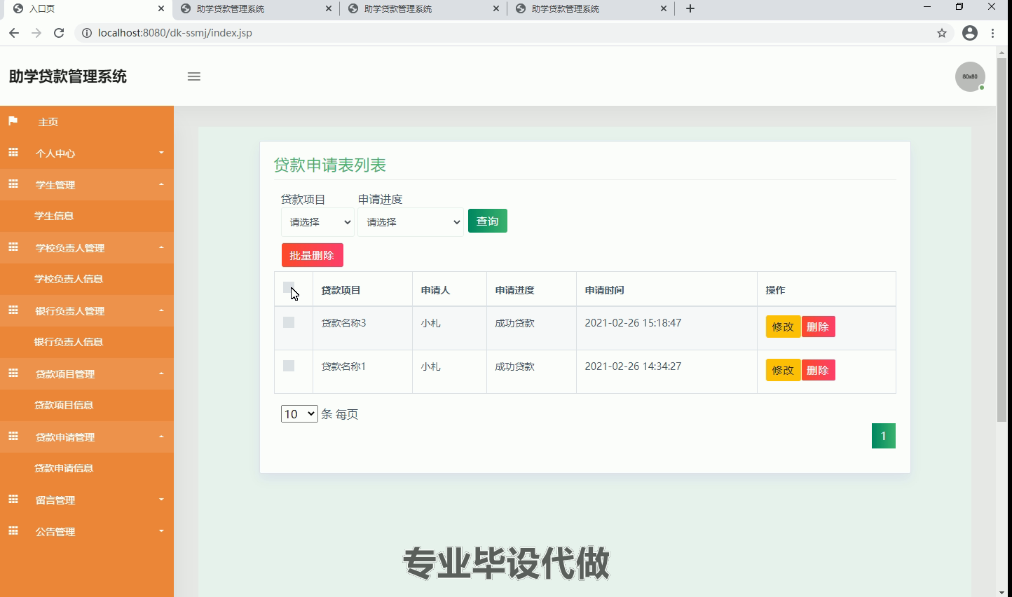Check the box for 贷款名称3 row
This screenshot has width=1012, height=597.
click(289, 322)
